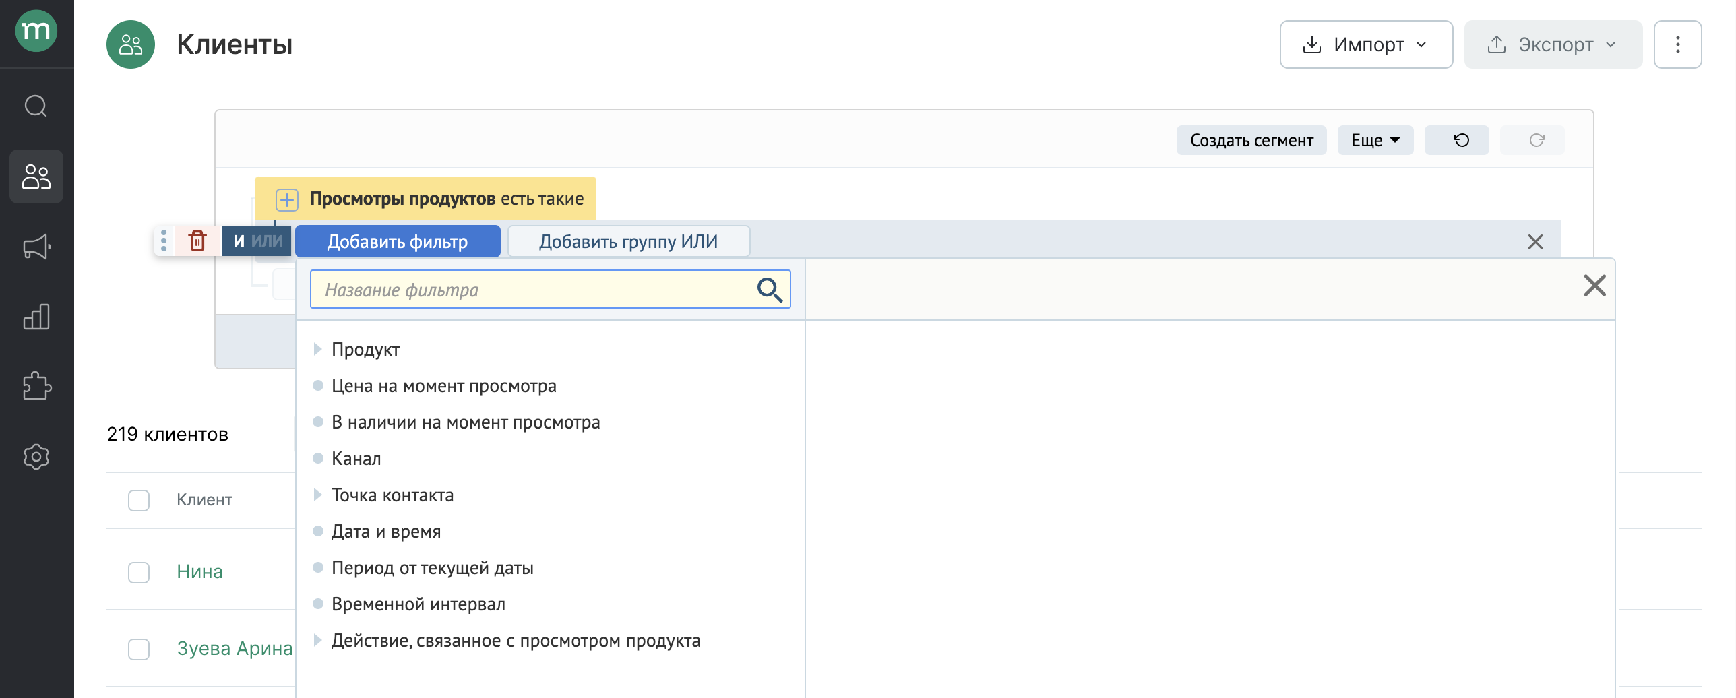Open the Еще dropdown menu
Screen dimensions: 1736x698
[1375, 140]
